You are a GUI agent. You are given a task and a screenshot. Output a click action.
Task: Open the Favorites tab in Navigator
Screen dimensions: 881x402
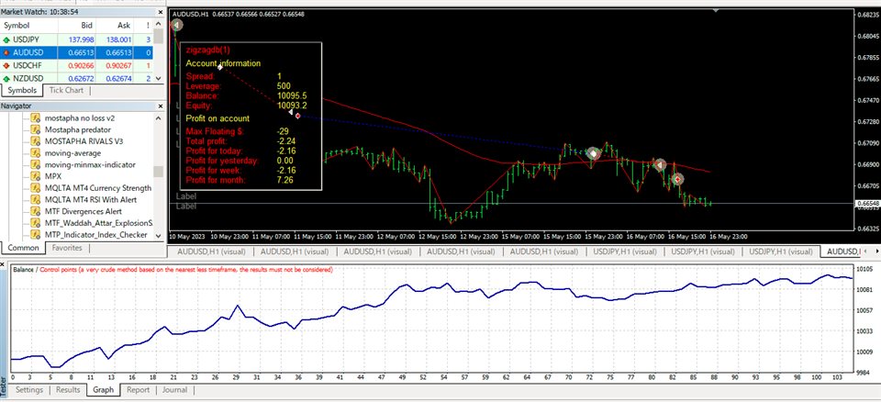point(66,248)
